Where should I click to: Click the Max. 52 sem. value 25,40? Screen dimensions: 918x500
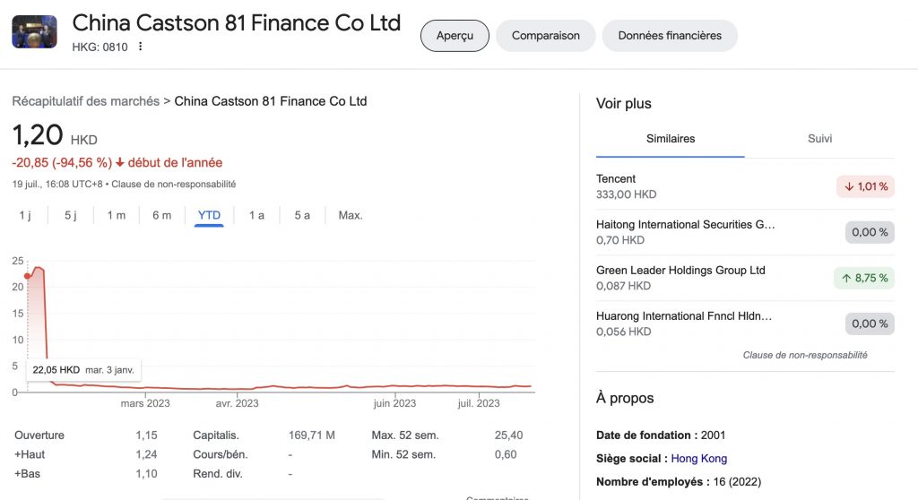(x=508, y=435)
